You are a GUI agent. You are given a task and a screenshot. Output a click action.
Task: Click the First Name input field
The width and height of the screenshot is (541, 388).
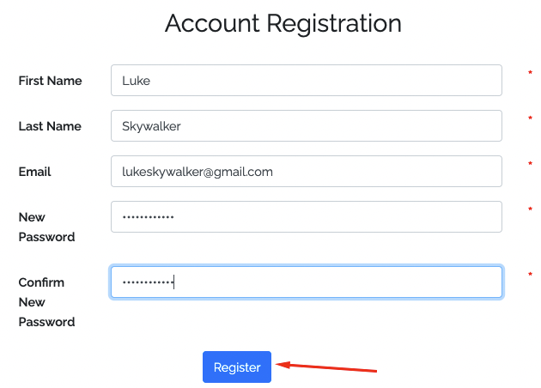click(306, 81)
